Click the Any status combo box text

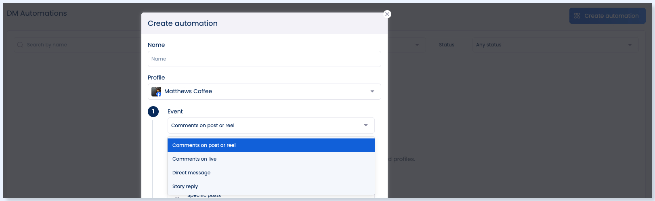point(489,45)
